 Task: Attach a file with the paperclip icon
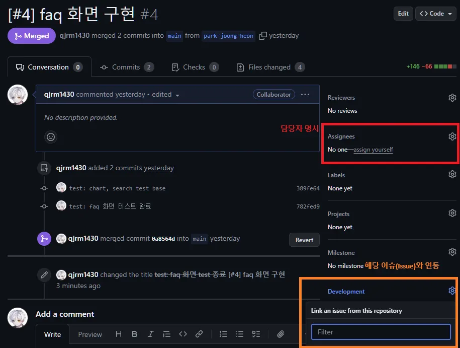tap(281, 334)
